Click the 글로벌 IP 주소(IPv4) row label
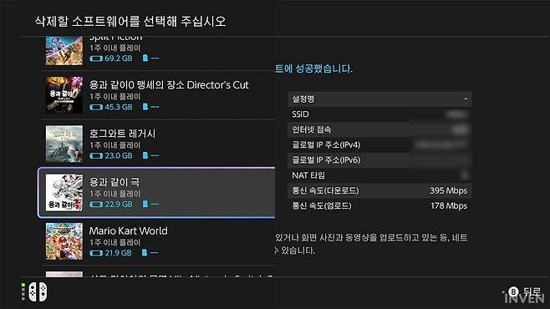Image resolution: width=550 pixels, height=309 pixels. click(x=326, y=145)
